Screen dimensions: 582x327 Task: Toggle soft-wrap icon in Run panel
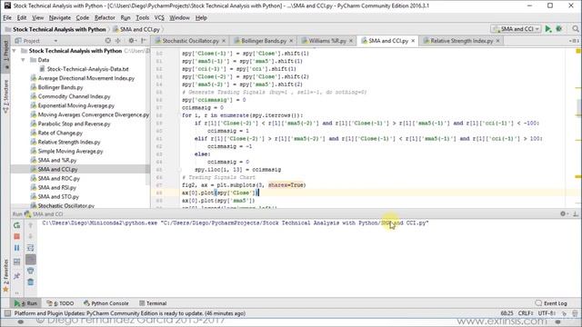30,248
